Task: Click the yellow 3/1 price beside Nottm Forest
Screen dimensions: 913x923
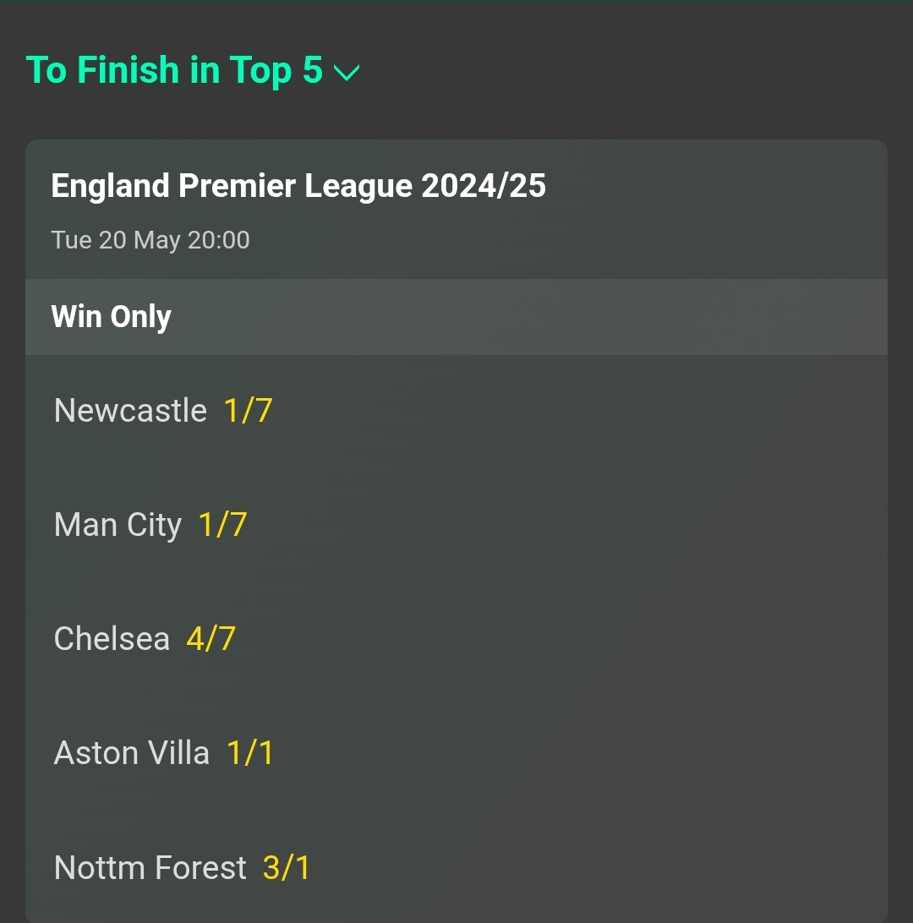Action: pyautogui.click(x=287, y=867)
